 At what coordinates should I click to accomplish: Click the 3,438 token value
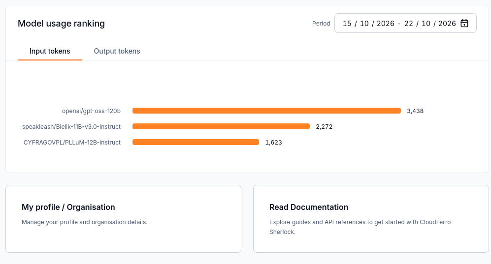[415, 111]
